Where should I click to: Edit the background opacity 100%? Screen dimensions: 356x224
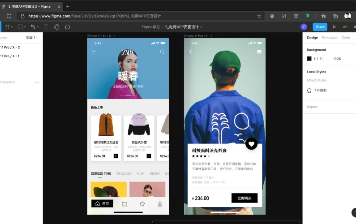point(337,59)
